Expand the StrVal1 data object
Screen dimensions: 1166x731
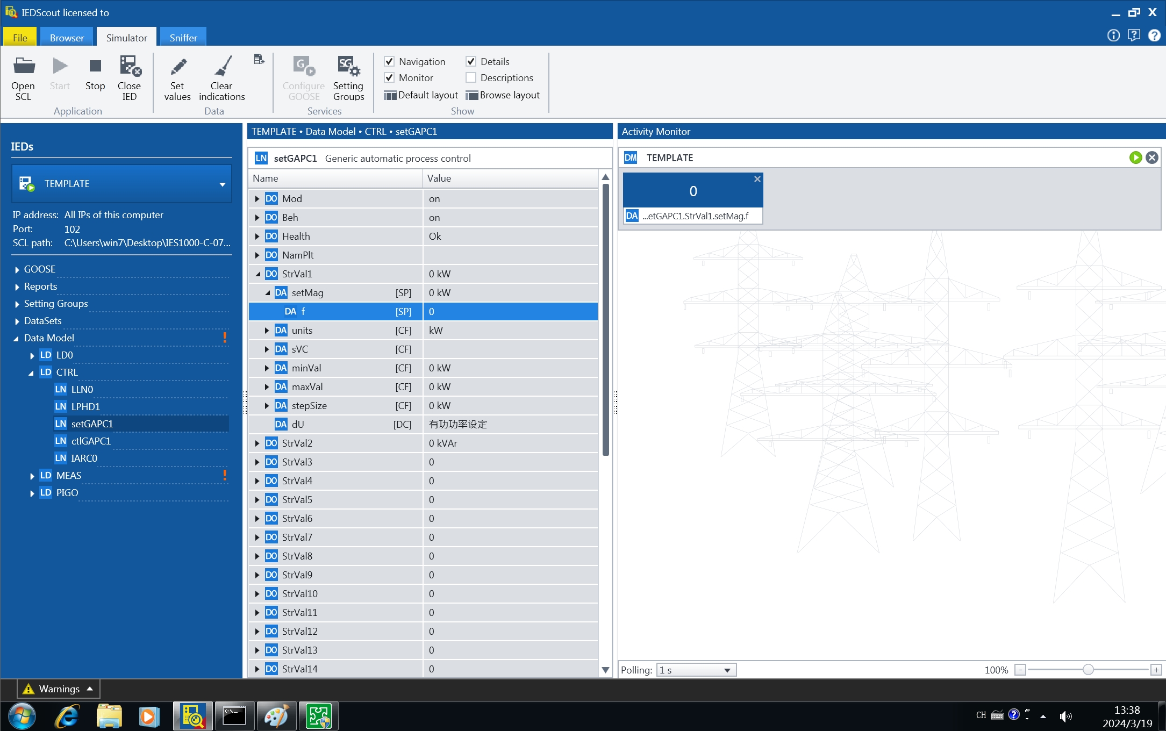[x=259, y=273]
